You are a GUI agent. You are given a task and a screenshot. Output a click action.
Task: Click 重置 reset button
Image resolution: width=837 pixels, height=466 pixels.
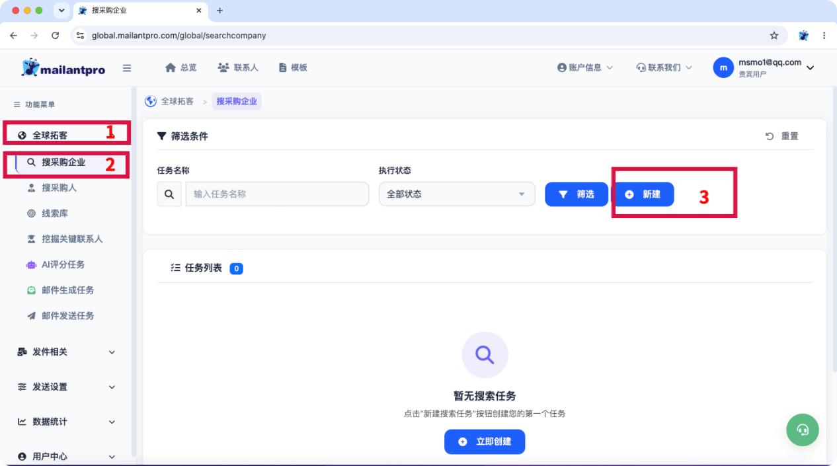point(782,136)
